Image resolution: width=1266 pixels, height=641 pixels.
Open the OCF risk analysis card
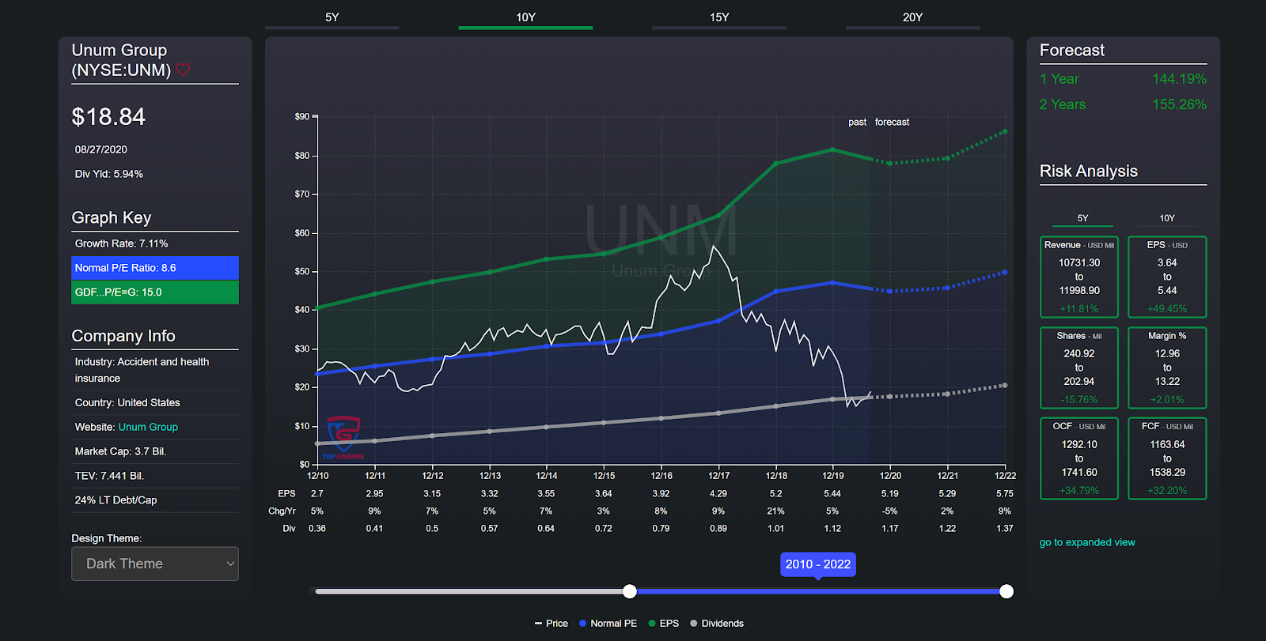click(x=1079, y=458)
